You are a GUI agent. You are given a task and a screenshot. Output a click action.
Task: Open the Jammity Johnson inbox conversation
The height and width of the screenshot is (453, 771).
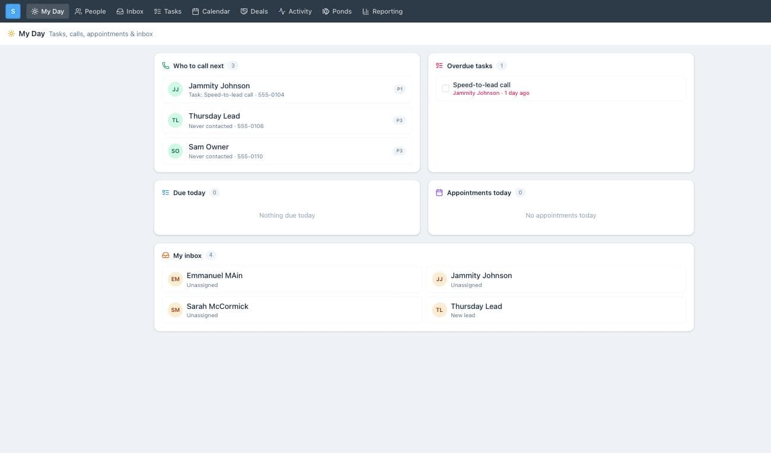pyautogui.click(x=556, y=279)
